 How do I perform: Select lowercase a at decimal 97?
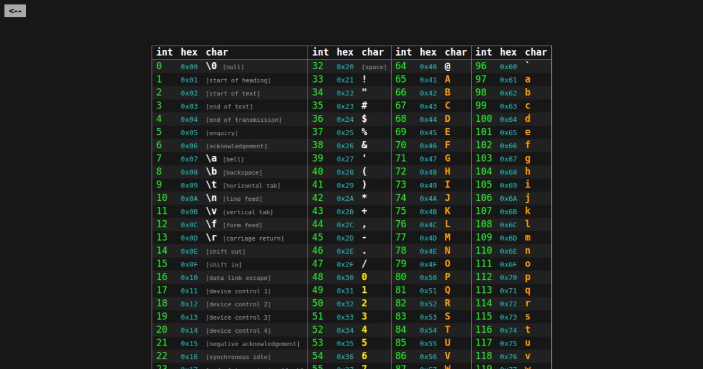[x=527, y=79]
